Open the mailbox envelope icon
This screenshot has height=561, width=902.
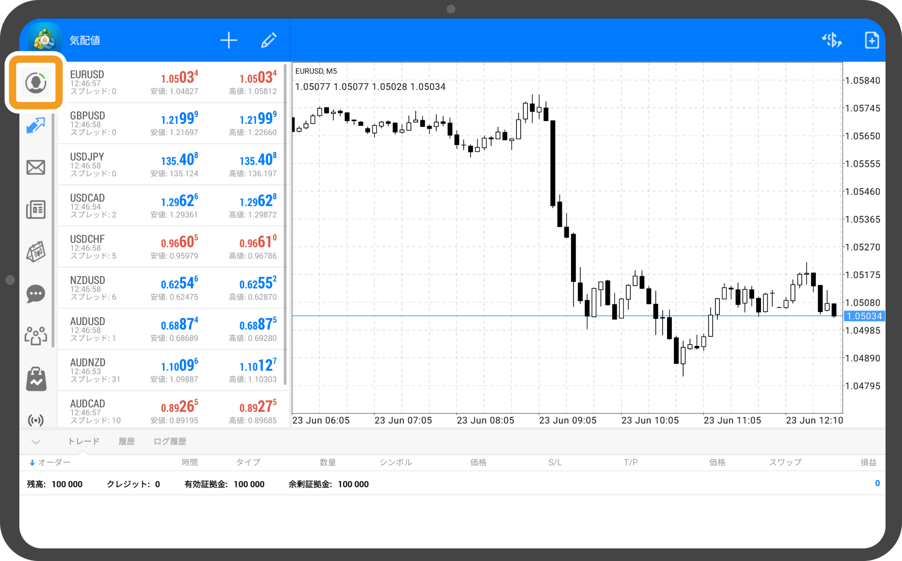click(35, 168)
